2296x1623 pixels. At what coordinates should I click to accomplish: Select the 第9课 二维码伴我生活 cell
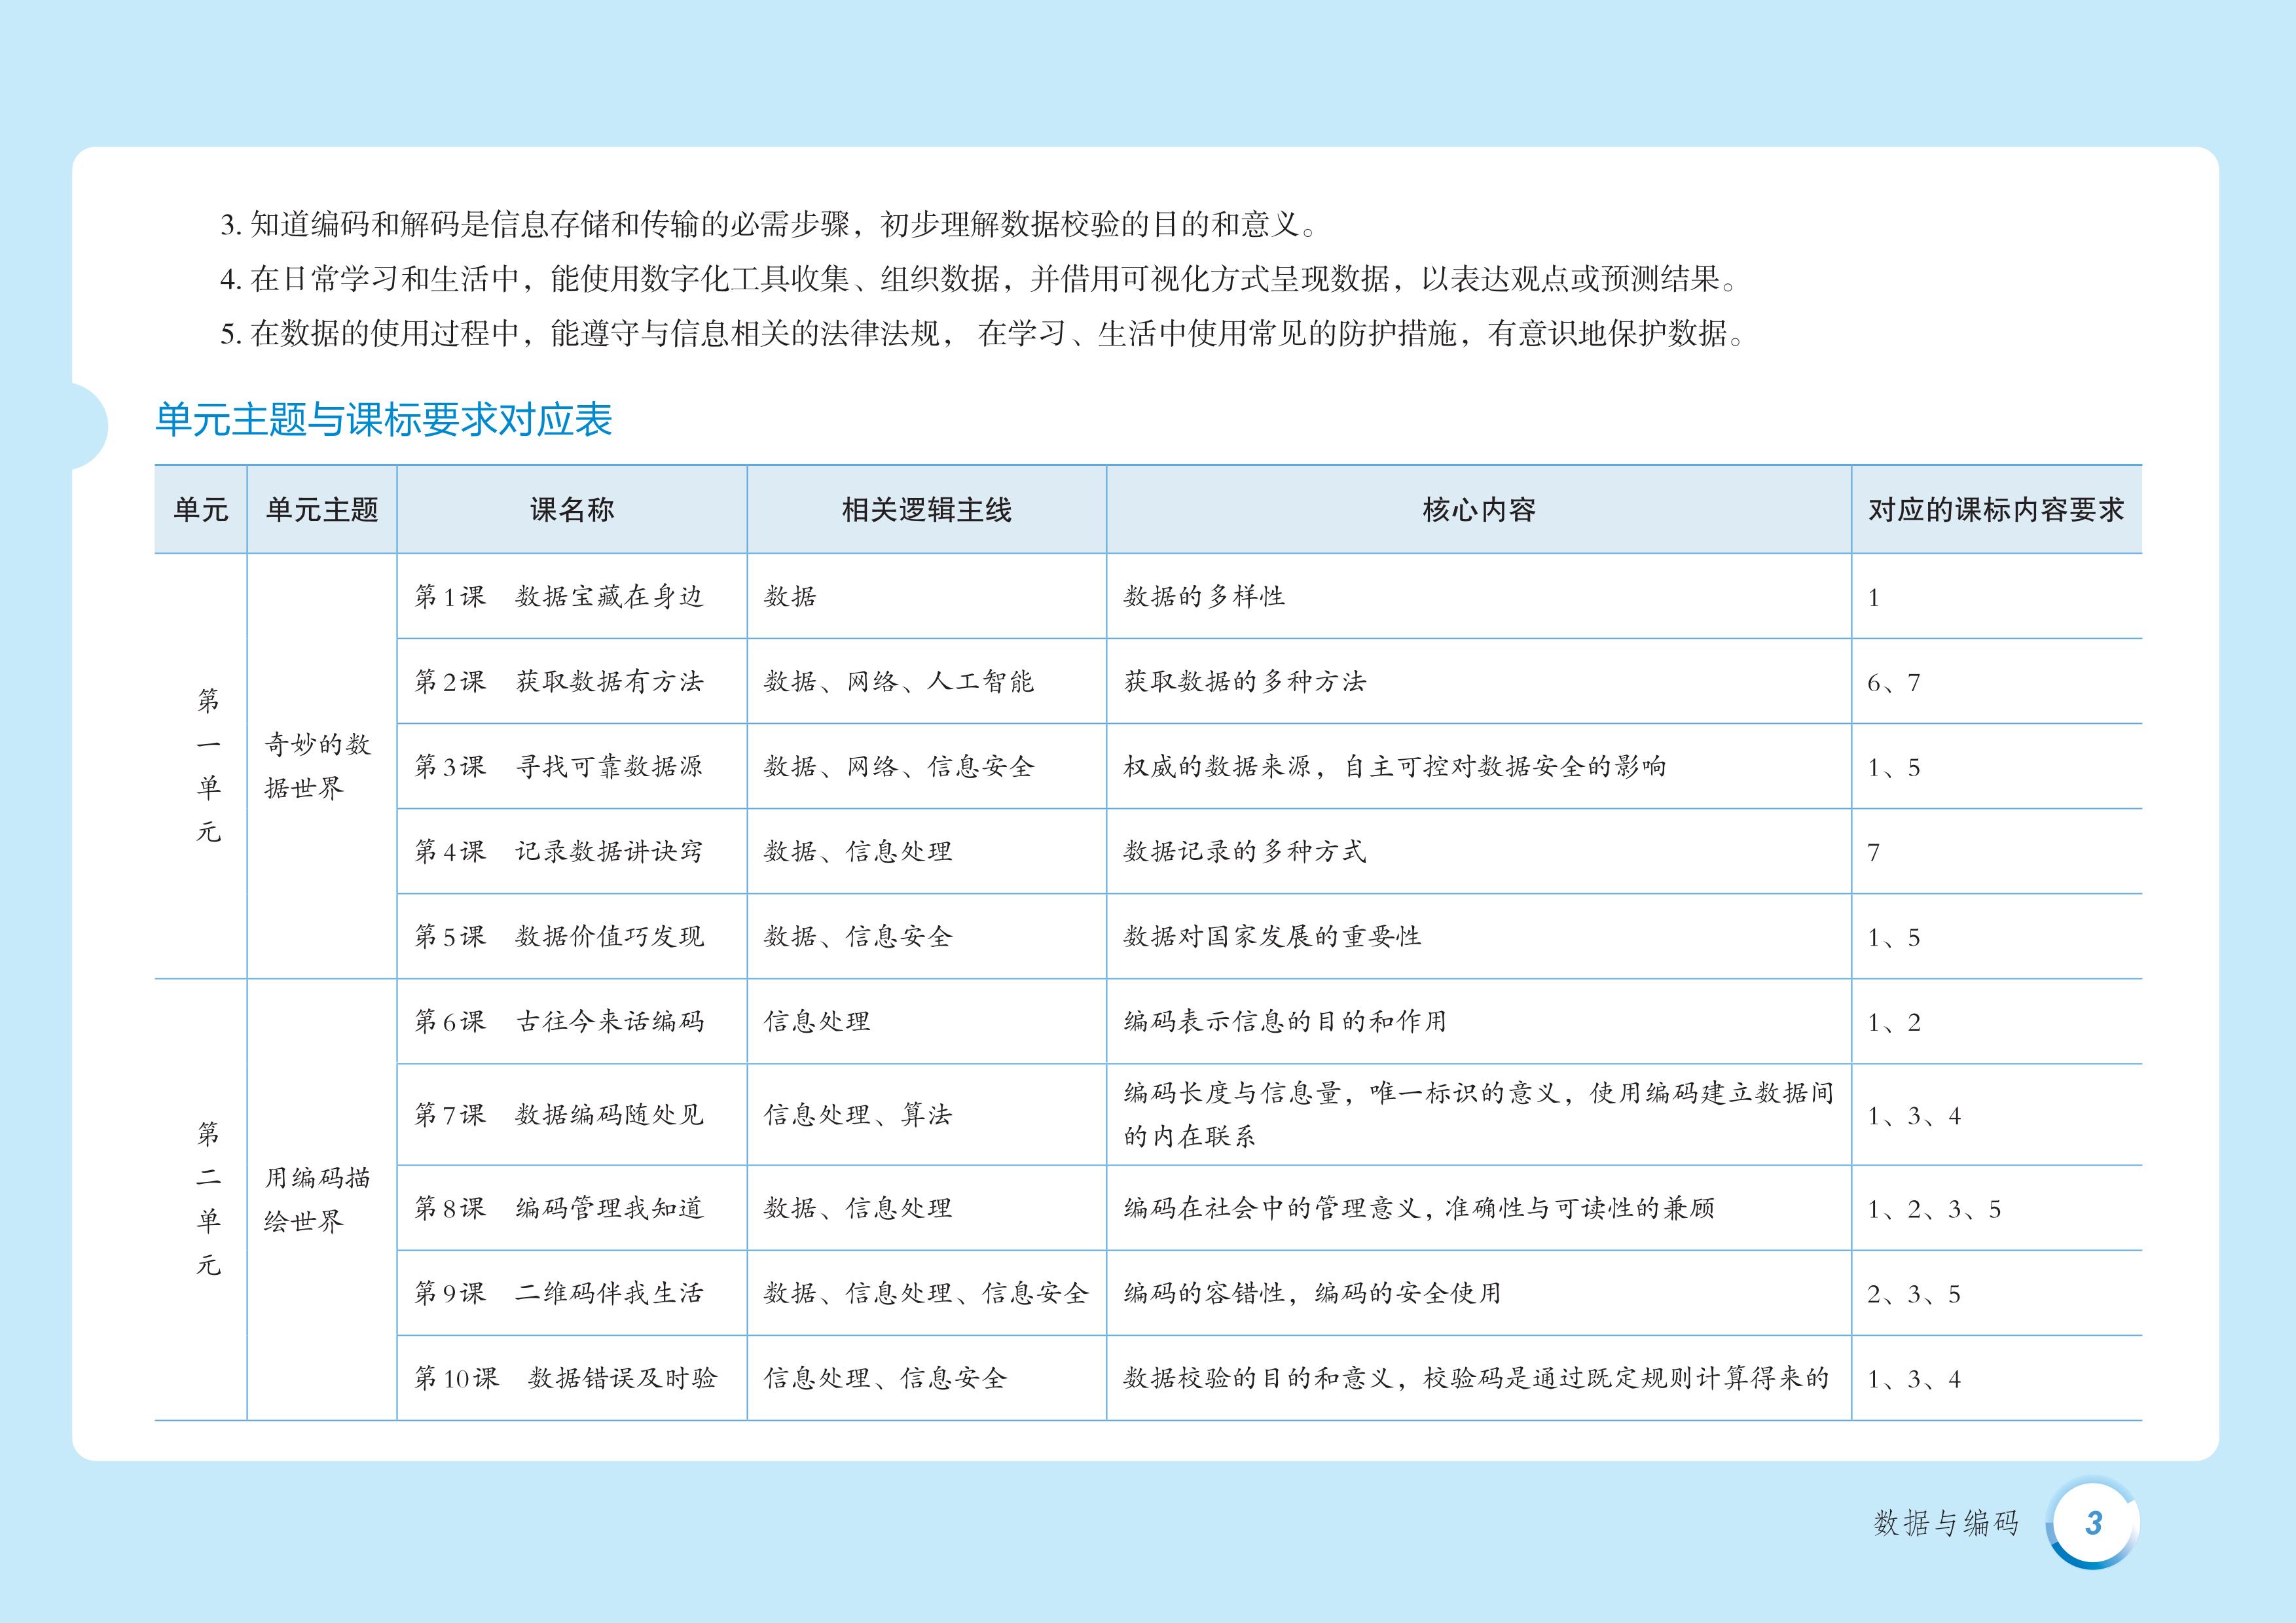(x=559, y=1293)
